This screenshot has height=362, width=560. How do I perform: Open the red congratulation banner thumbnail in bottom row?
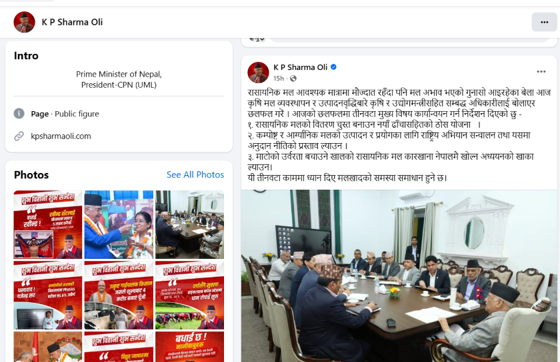[x=189, y=347]
